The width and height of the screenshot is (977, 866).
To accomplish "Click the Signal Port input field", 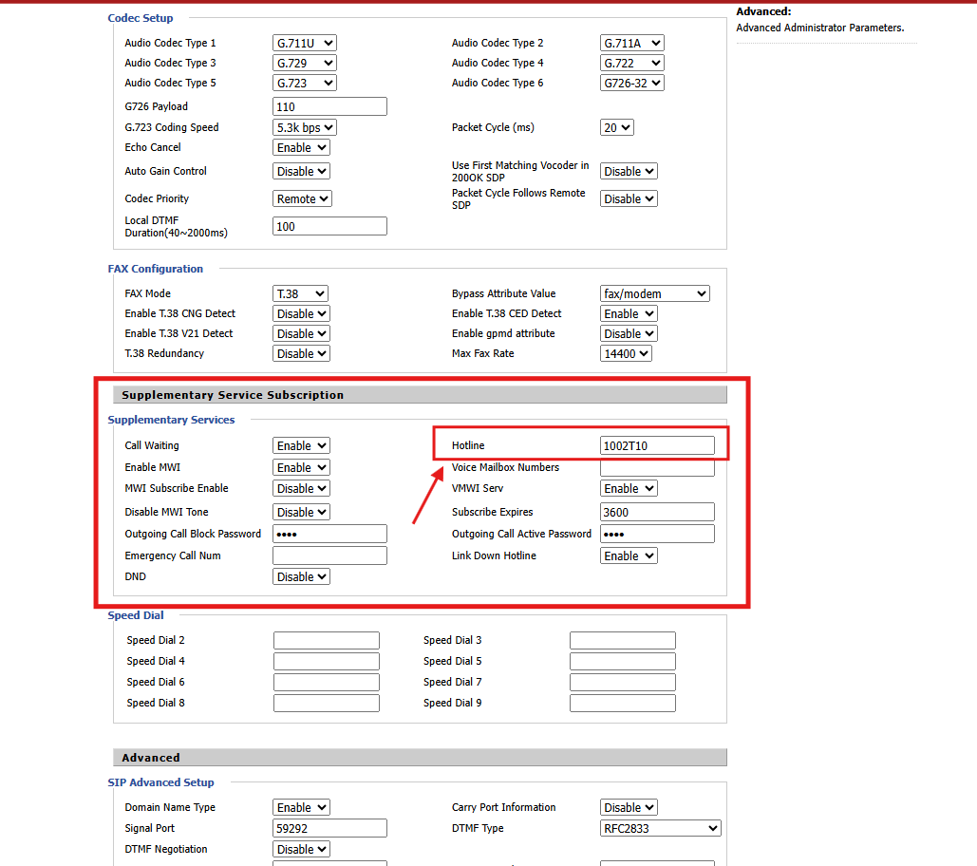I will click(x=329, y=828).
